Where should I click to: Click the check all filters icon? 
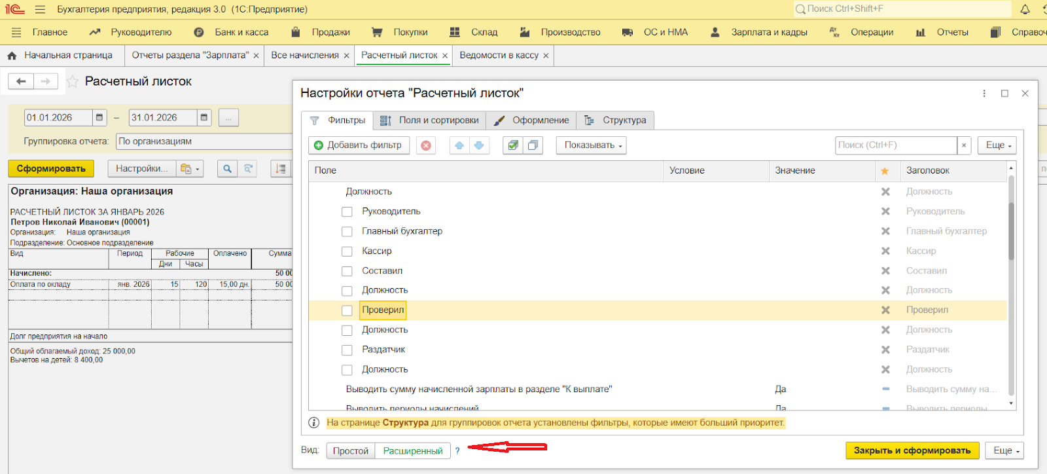coord(513,145)
